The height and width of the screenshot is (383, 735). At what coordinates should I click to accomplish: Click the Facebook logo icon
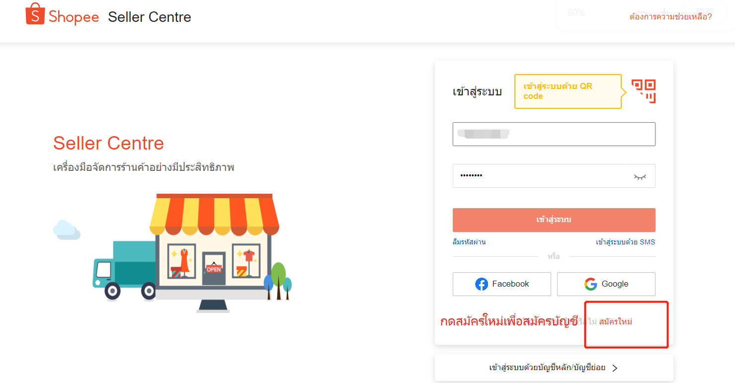coord(482,284)
